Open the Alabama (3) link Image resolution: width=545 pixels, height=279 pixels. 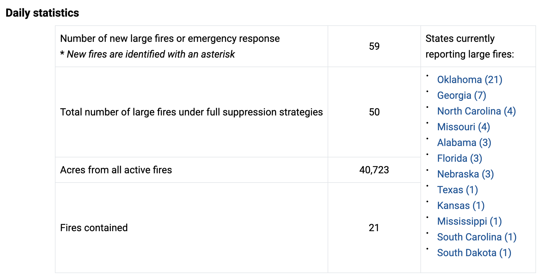464,143
